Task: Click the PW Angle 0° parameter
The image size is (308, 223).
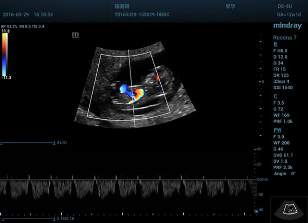Action: 284,174
